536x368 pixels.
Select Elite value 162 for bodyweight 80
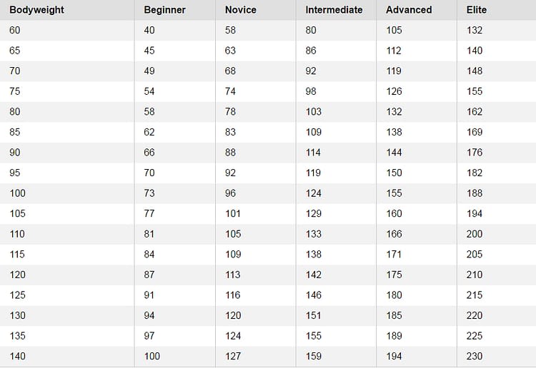[x=475, y=111]
